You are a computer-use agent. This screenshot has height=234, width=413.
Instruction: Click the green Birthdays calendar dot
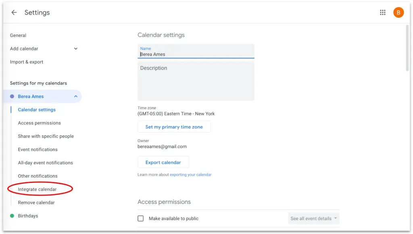coord(12,216)
